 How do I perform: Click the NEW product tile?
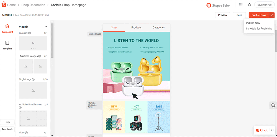pyautogui.click(x=114, y=117)
